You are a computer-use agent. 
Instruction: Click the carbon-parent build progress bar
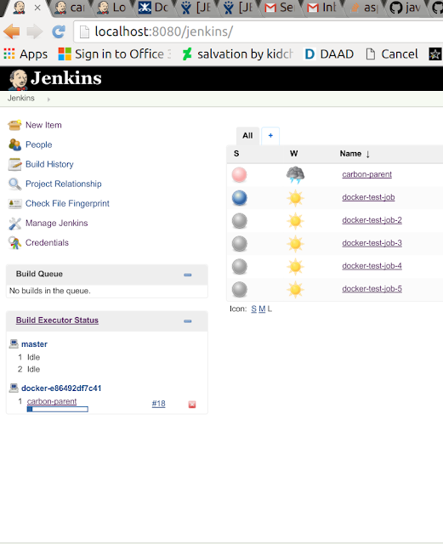57,410
